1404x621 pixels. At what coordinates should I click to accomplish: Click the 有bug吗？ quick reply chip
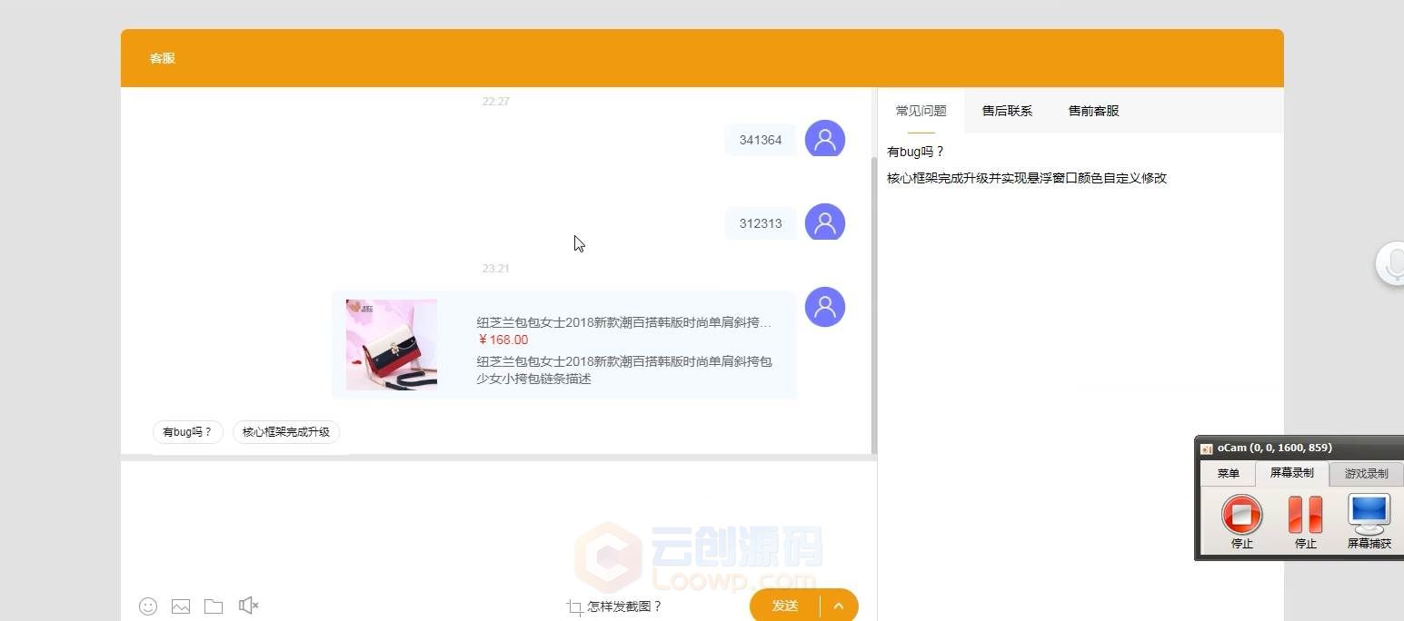click(187, 432)
